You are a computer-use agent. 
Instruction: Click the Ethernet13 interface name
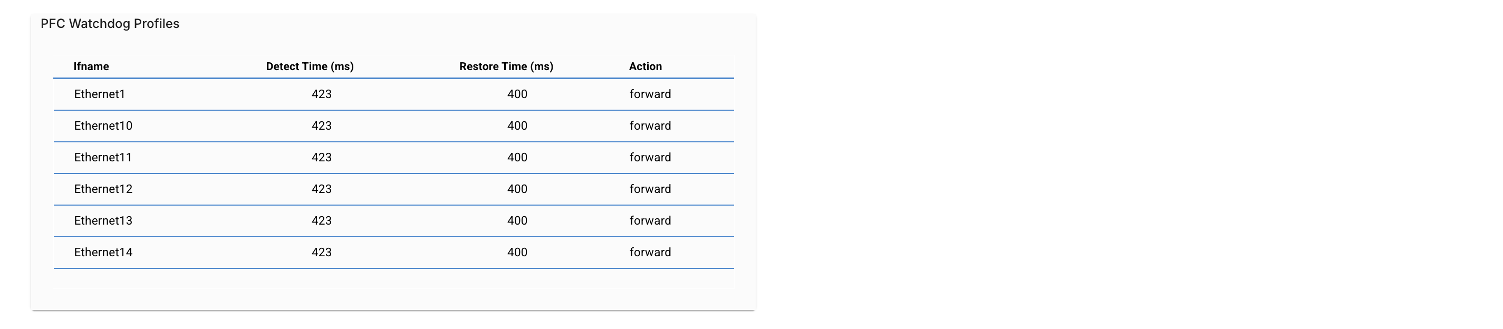tap(103, 220)
